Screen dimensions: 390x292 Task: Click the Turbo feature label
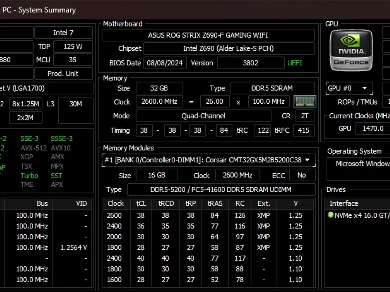tap(30, 176)
